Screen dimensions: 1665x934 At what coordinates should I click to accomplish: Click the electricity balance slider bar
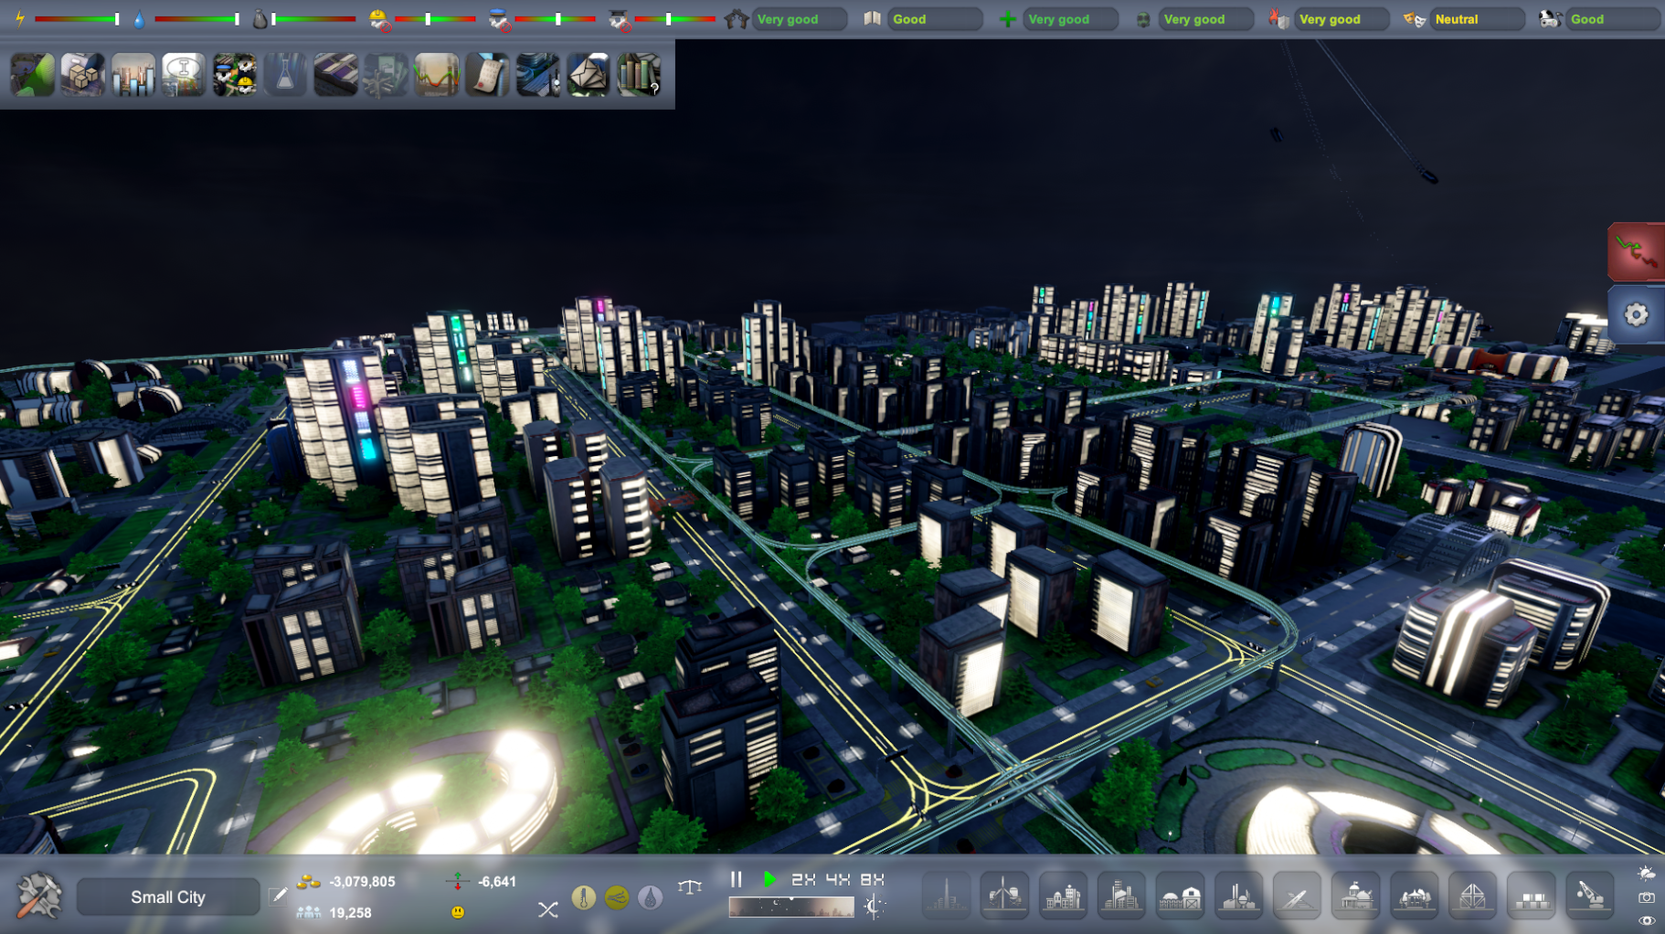pyautogui.click(x=78, y=18)
